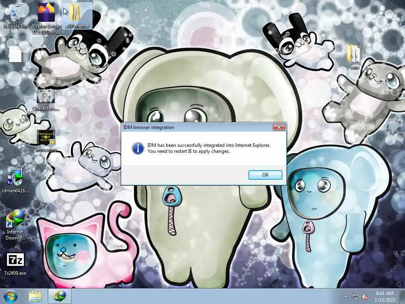Image resolution: width=405 pixels, height=304 pixels.
Task: Click the IDM taskbar button
Action: [x=60, y=296]
